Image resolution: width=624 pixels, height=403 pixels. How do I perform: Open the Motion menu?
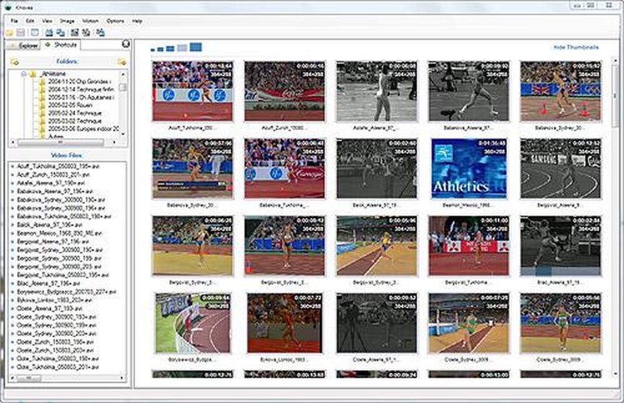pos(90,21)
